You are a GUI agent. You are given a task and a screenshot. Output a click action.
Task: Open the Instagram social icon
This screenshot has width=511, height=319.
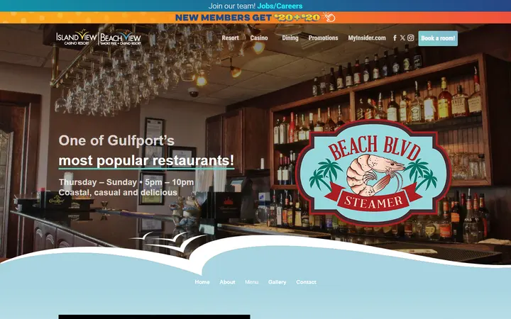411,38
